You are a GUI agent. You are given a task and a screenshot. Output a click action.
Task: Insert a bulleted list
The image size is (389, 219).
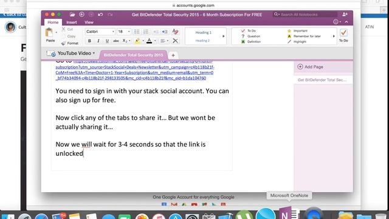pyautogui.click(x=137, y=32)
